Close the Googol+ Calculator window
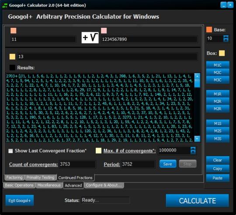This screenshot has height=215, width=236. [x=230, y=5]
